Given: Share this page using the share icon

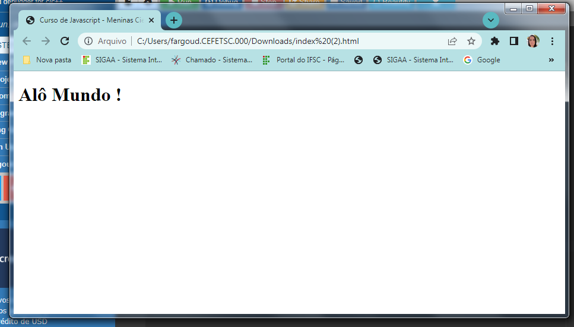Looking at the screenshot, I should 452,41.
